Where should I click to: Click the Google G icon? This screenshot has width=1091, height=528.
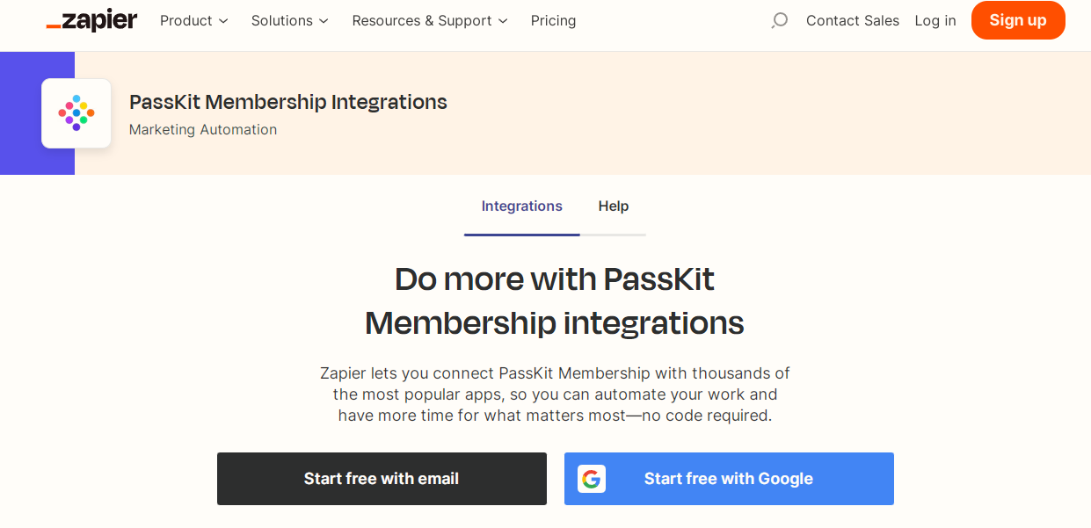point(592,479)
